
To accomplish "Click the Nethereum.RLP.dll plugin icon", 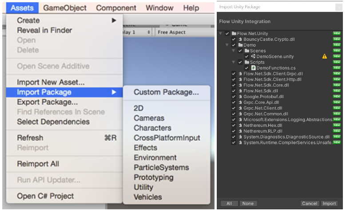I will (x=240, y=131).
